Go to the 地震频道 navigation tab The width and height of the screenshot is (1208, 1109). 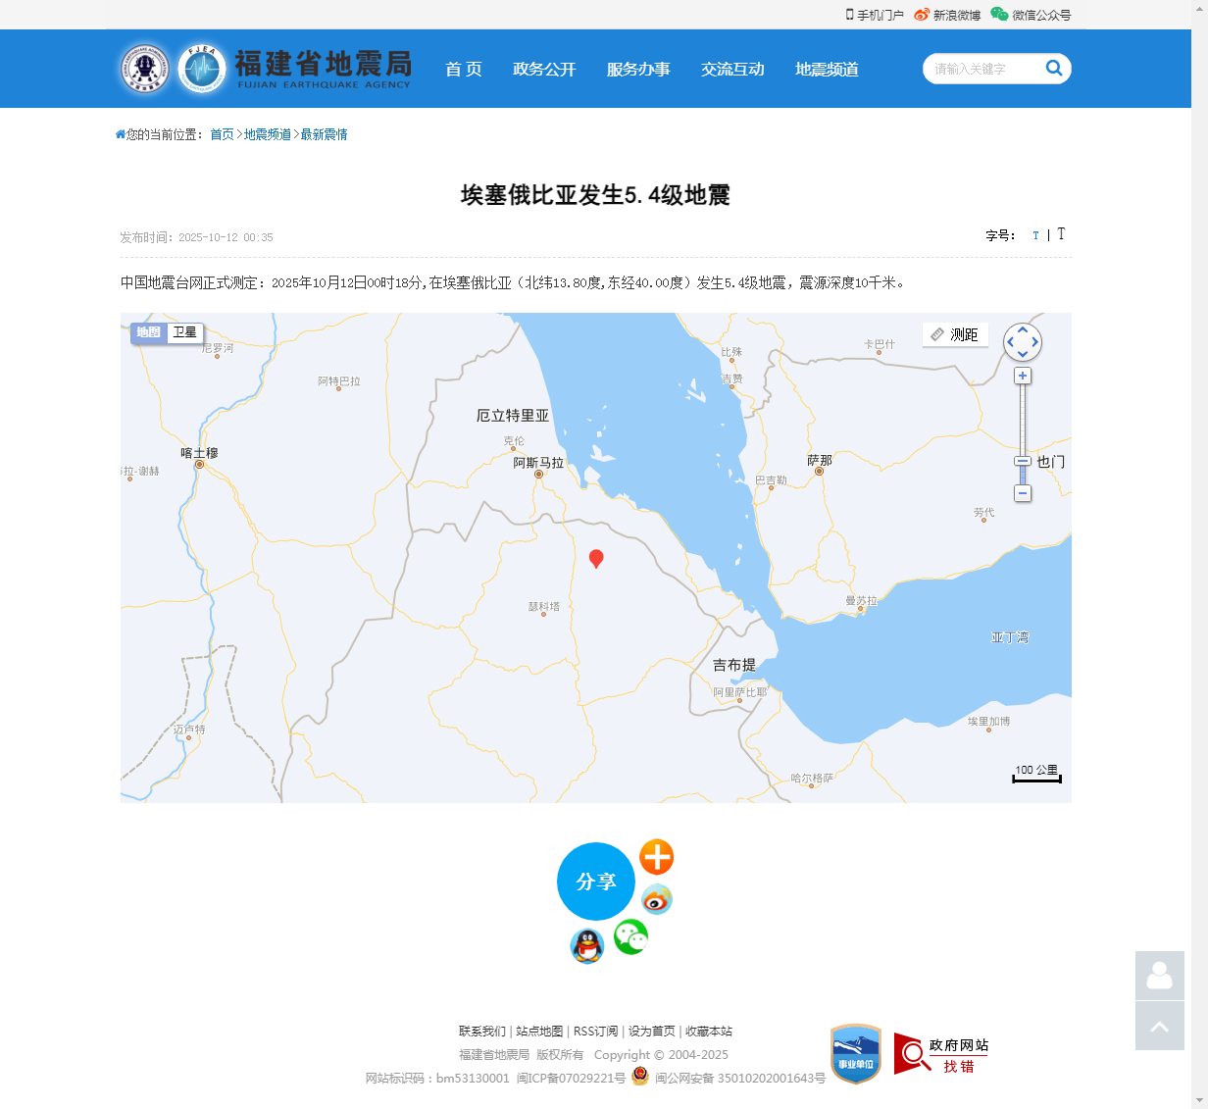coord(826,69)
